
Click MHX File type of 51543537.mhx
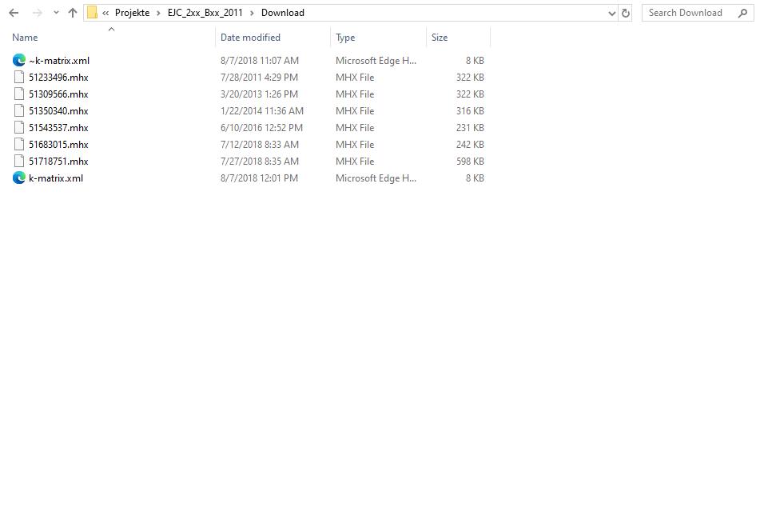tap(355, 128)
